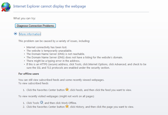Click the Favorites star icon beside History step
This screenshot has width=168, height=115.
(67, 106)
